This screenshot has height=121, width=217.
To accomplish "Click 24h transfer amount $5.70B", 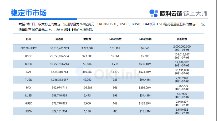I will (x=145, y=56).
